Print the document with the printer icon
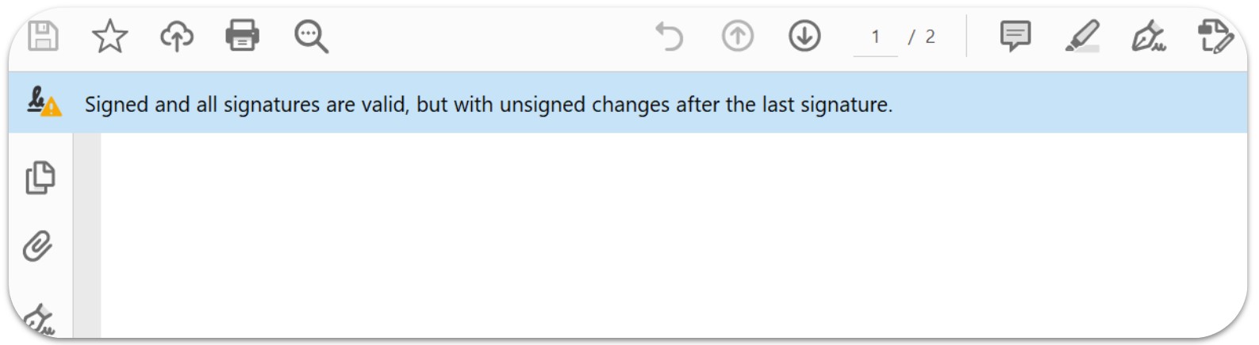The height and width of the screenshot is (345, 1259). 242,36
